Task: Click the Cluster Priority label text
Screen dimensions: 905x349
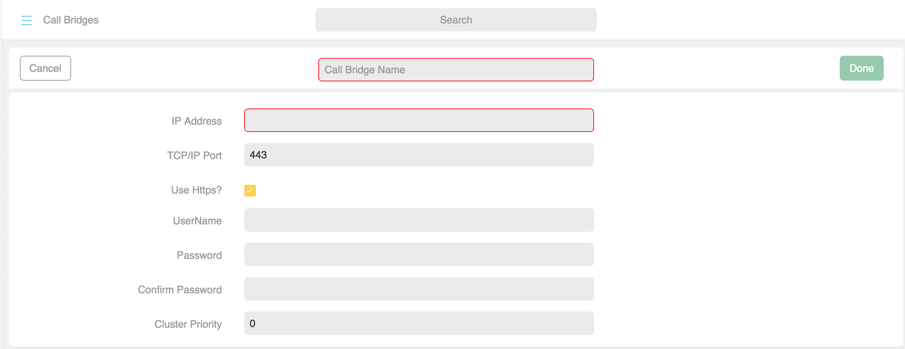Action: pos(188,324)
